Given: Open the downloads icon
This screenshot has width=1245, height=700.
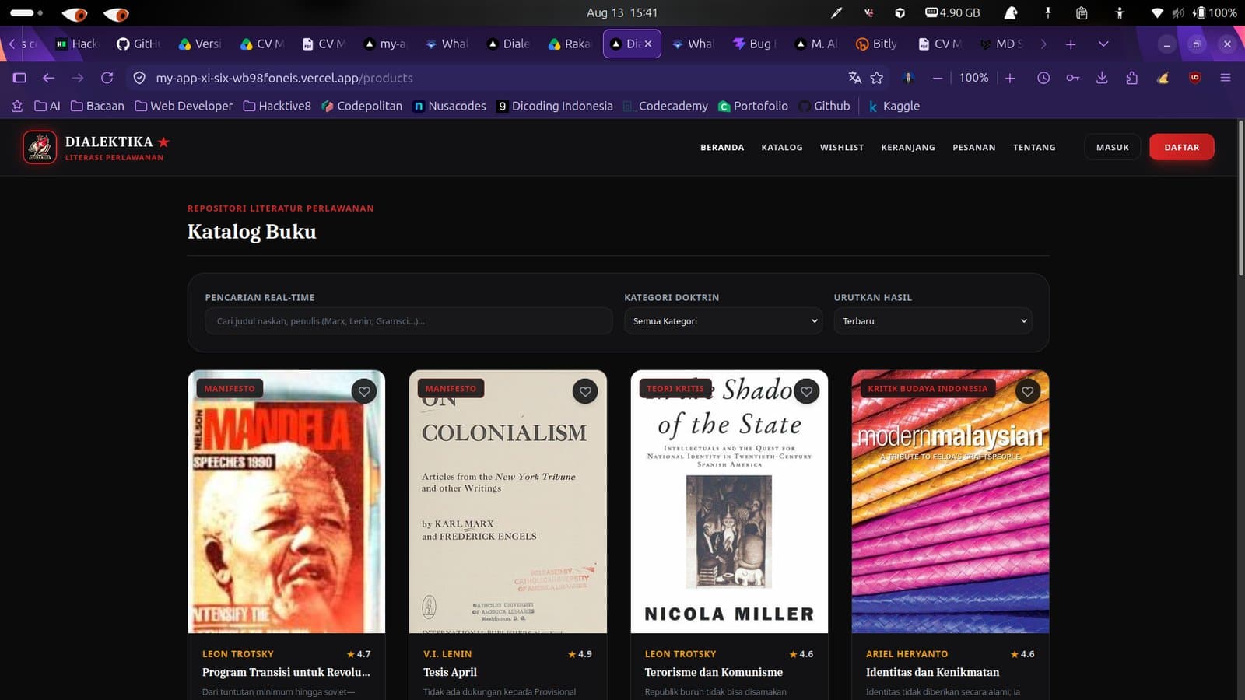Looking at the screenshot, I should coord(1102,78).
